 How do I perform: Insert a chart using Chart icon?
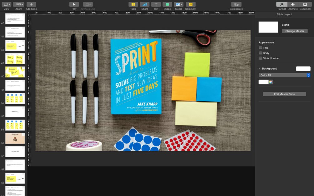point(145,4)
